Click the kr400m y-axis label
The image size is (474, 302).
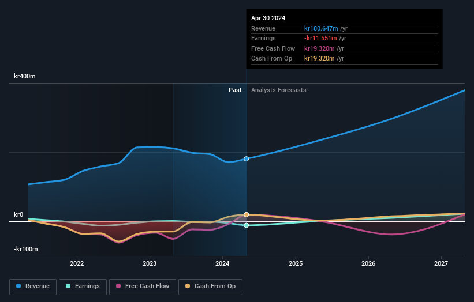[24, 76]
